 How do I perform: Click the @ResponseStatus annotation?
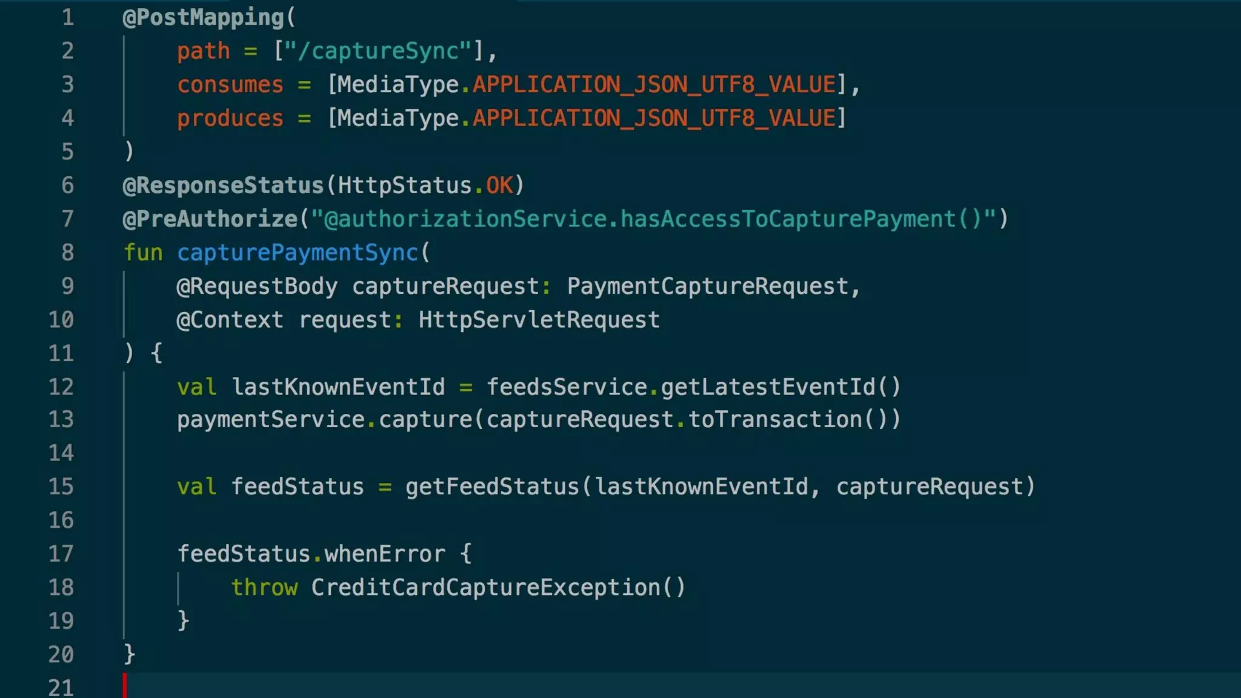(x=224, y=185)
